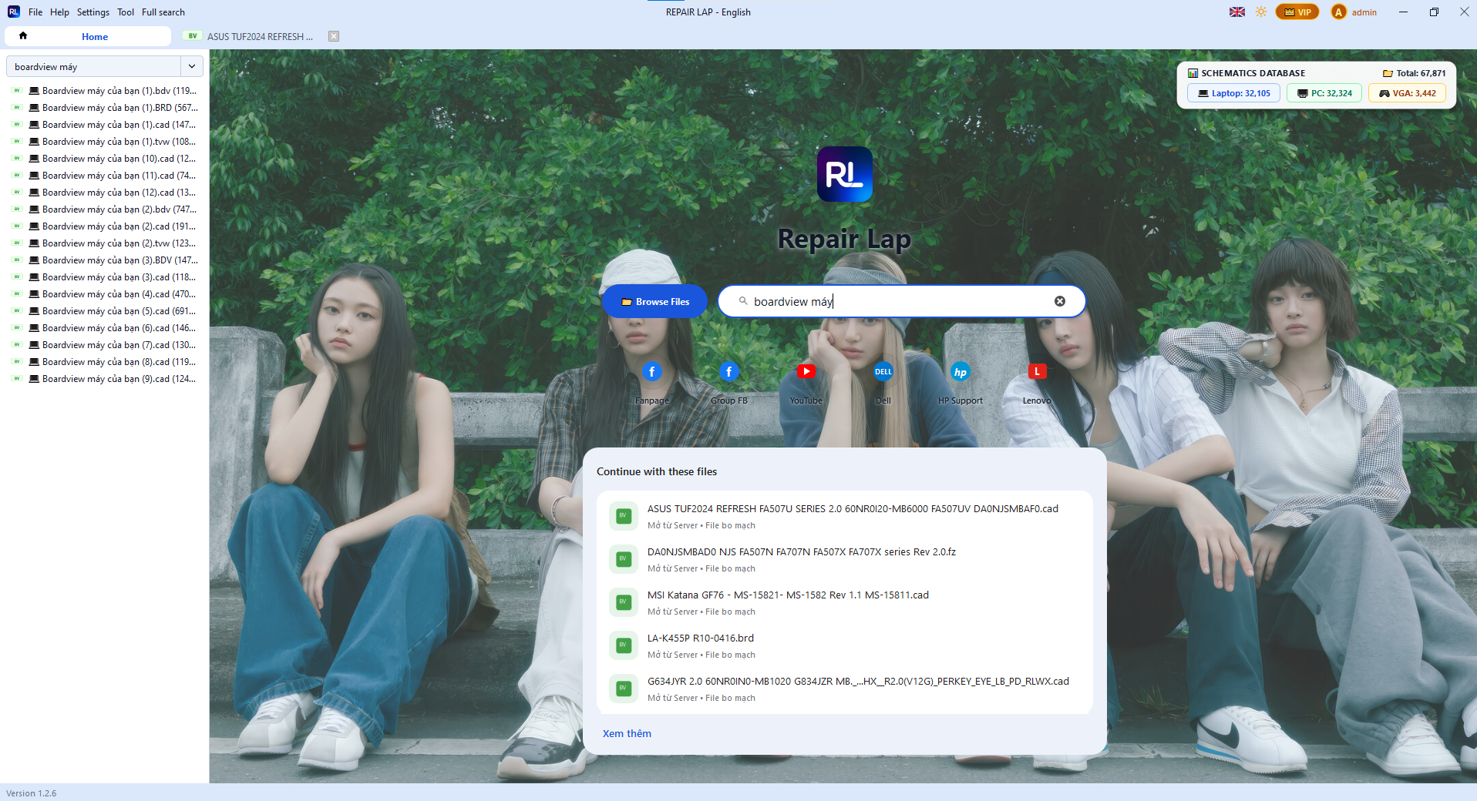Select Boardview máy của bạn (1).bdv result
This screenshot has width=1477, height=801.
pyautogui.click(x=105, y=91)
